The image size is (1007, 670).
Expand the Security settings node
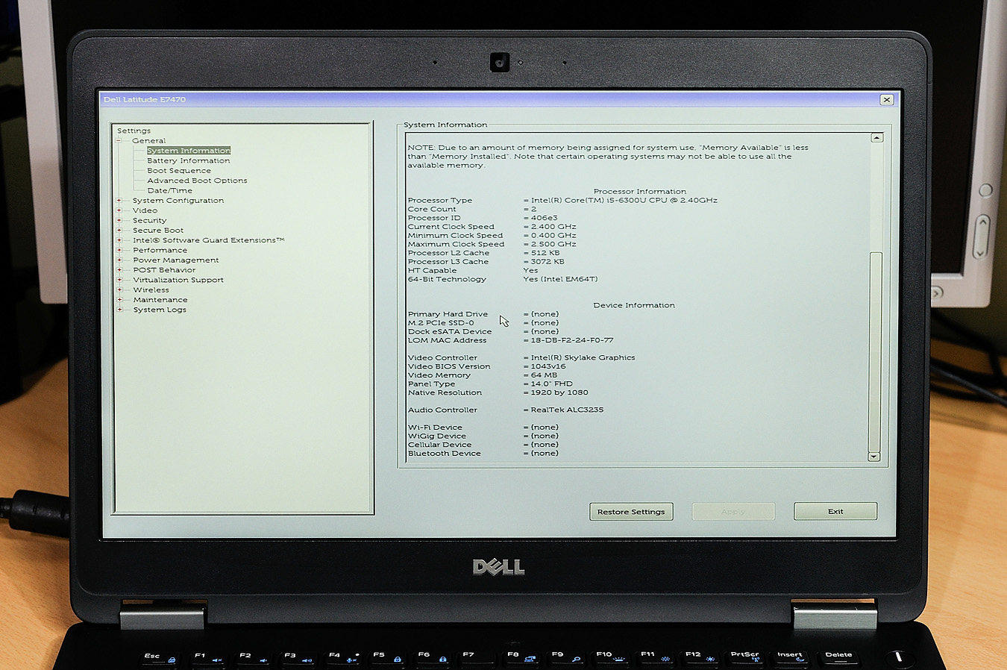pos(119,220)
